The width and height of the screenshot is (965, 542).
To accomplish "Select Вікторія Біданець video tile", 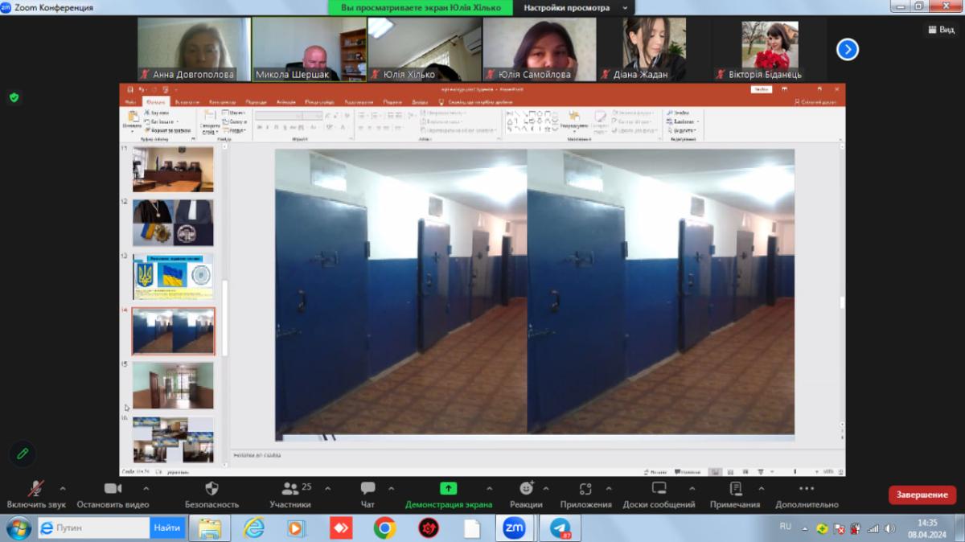I will 770,50.
